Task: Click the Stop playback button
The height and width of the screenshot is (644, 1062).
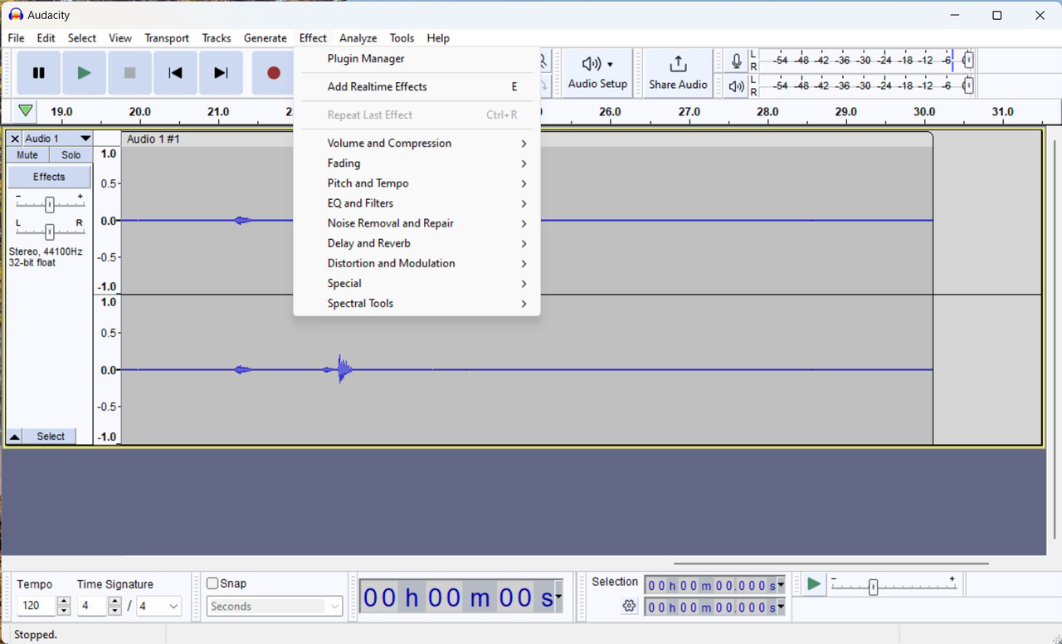Action: pyautogui.click(x=129, y=73)
